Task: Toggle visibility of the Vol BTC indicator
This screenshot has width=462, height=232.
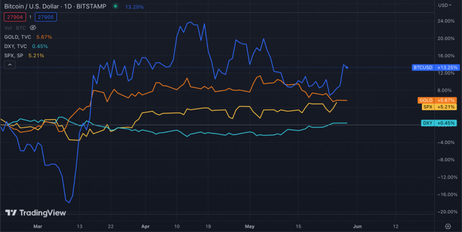Action: tap(33, 27)
